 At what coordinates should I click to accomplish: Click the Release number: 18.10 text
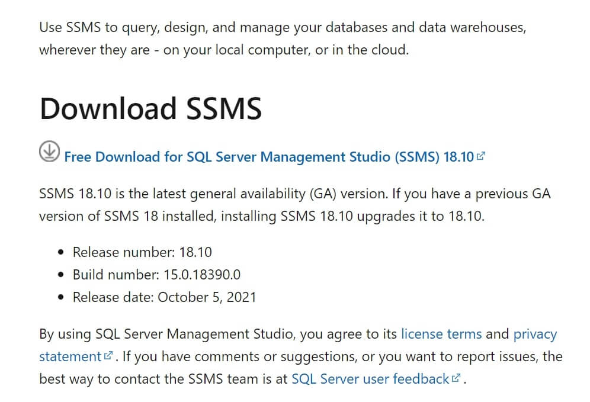point(142,252)
